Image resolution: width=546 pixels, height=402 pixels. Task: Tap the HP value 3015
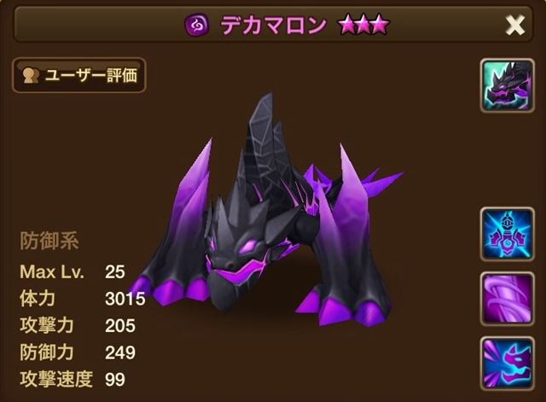click(125, 299)
